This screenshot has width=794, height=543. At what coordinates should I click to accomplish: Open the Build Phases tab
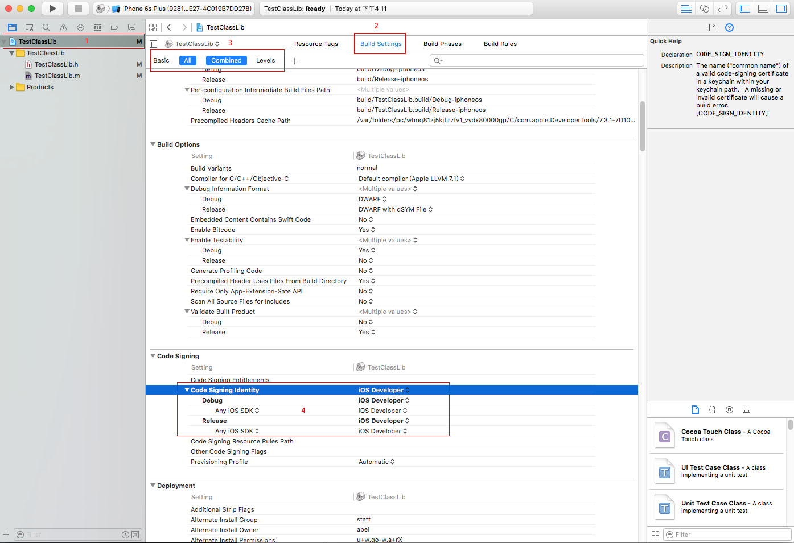[442, 44]
